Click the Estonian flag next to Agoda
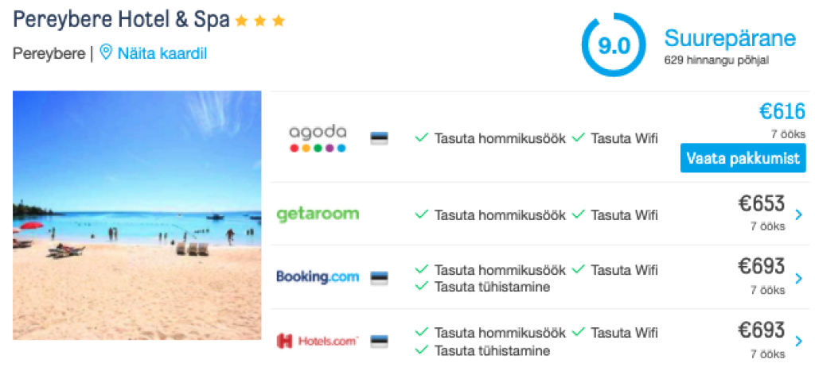The image size is (815, 367). (380, 138)
